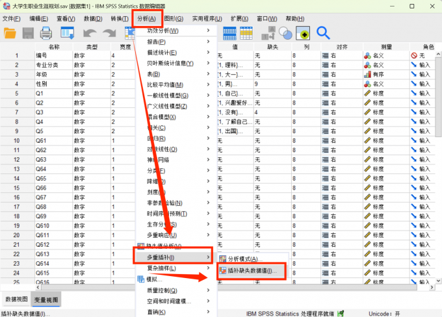This screenshot has height=317, width=442.
Task: Select 插补缺失数据值(I) in the submenu
Action: (x=252, y=270)
